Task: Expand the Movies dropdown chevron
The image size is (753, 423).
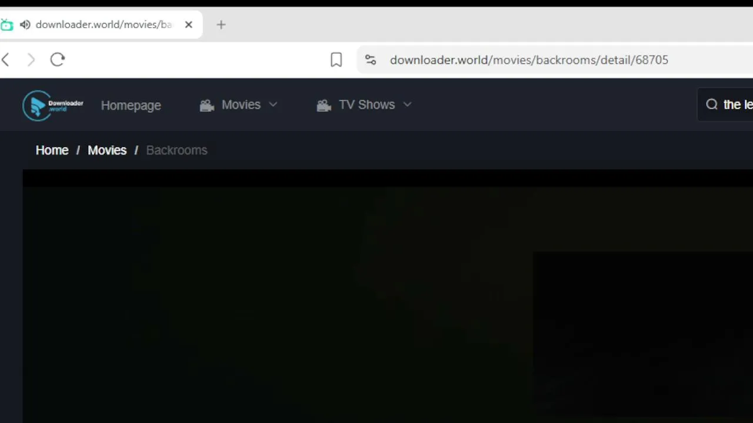Action: (273, 105)
